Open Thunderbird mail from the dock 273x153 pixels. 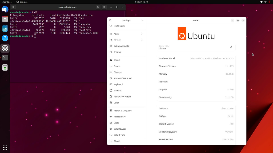pyautogui.click(x=5, y=9)
